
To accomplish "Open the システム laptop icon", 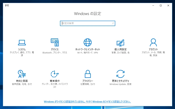I will click(22, 43).
